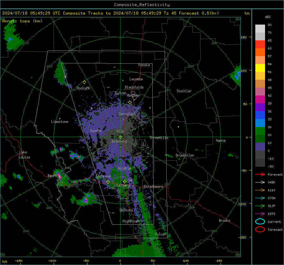The image size is (284, 265).
Task: Click the Ponoka town label
Action: pyautogui.click(x=144, y=65)
